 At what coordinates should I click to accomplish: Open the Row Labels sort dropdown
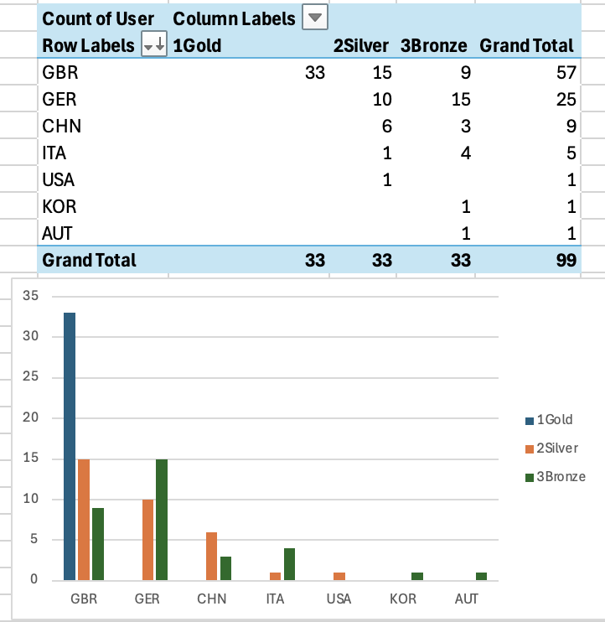(154, 46)
